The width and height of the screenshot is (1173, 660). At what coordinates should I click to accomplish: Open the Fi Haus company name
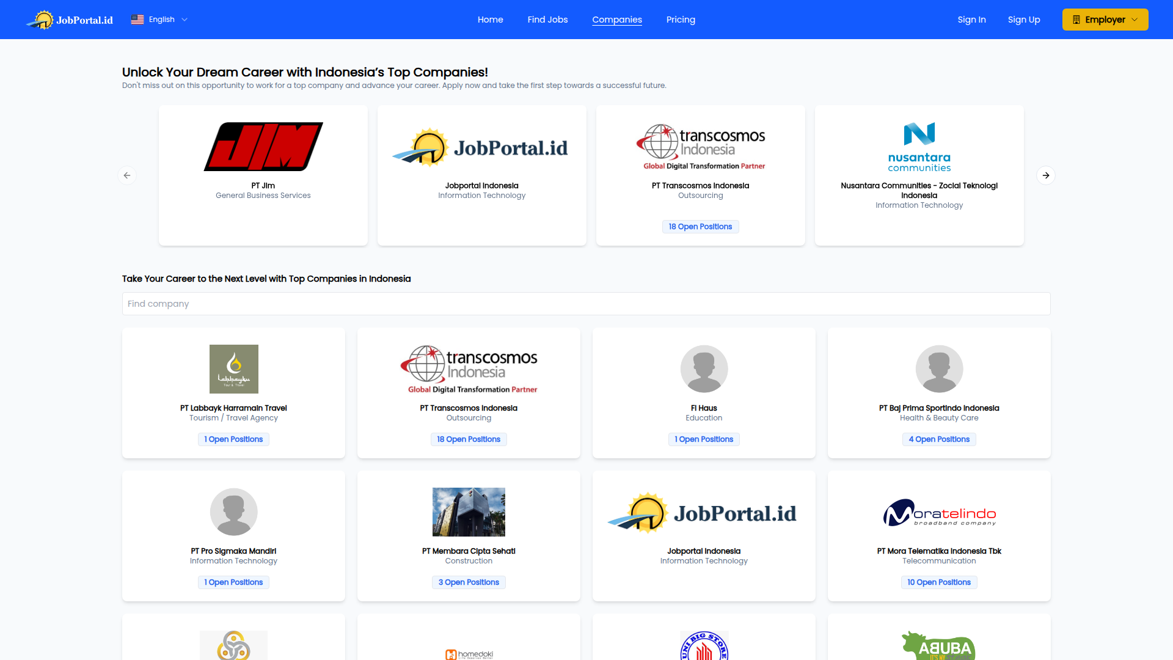(704, 408)
